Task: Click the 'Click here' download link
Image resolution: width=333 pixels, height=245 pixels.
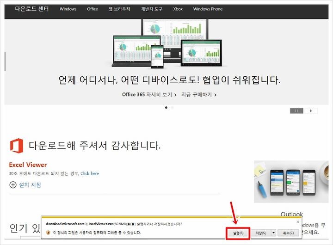Action: pyautogui.click(x=90, y=173)
